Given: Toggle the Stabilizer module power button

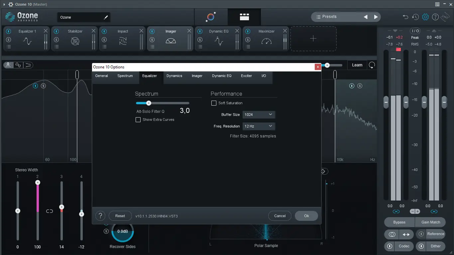Looking at the screenshot, I should click(x=56, y=31).
